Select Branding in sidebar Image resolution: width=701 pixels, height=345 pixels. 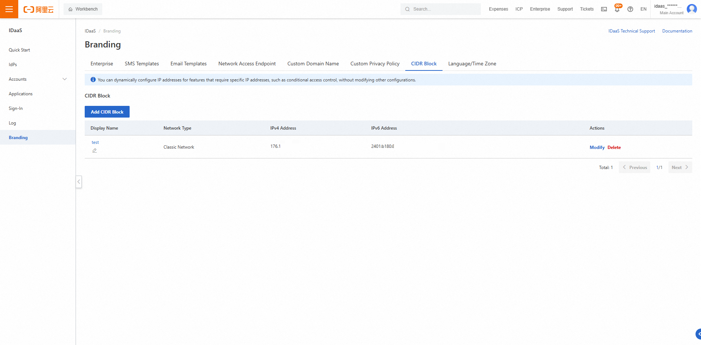click(x=38, y=137)
